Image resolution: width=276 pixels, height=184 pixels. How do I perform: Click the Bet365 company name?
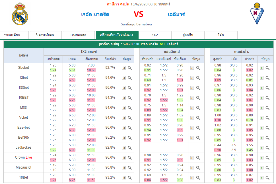24,138
